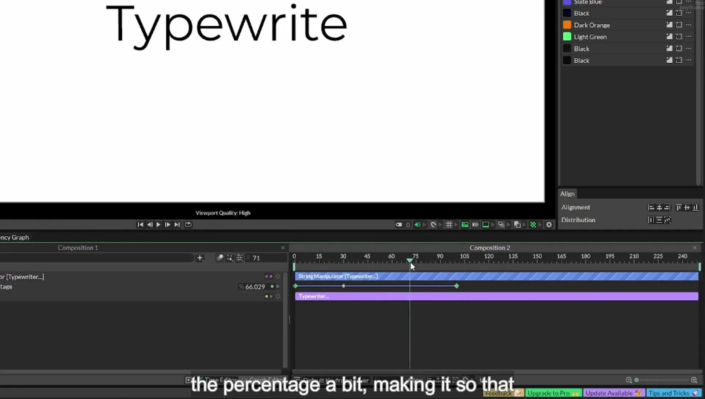Open the dropdown arrow beside the audio icon
This screenshot has width=705, height=399.
click(x=424, y=224)
